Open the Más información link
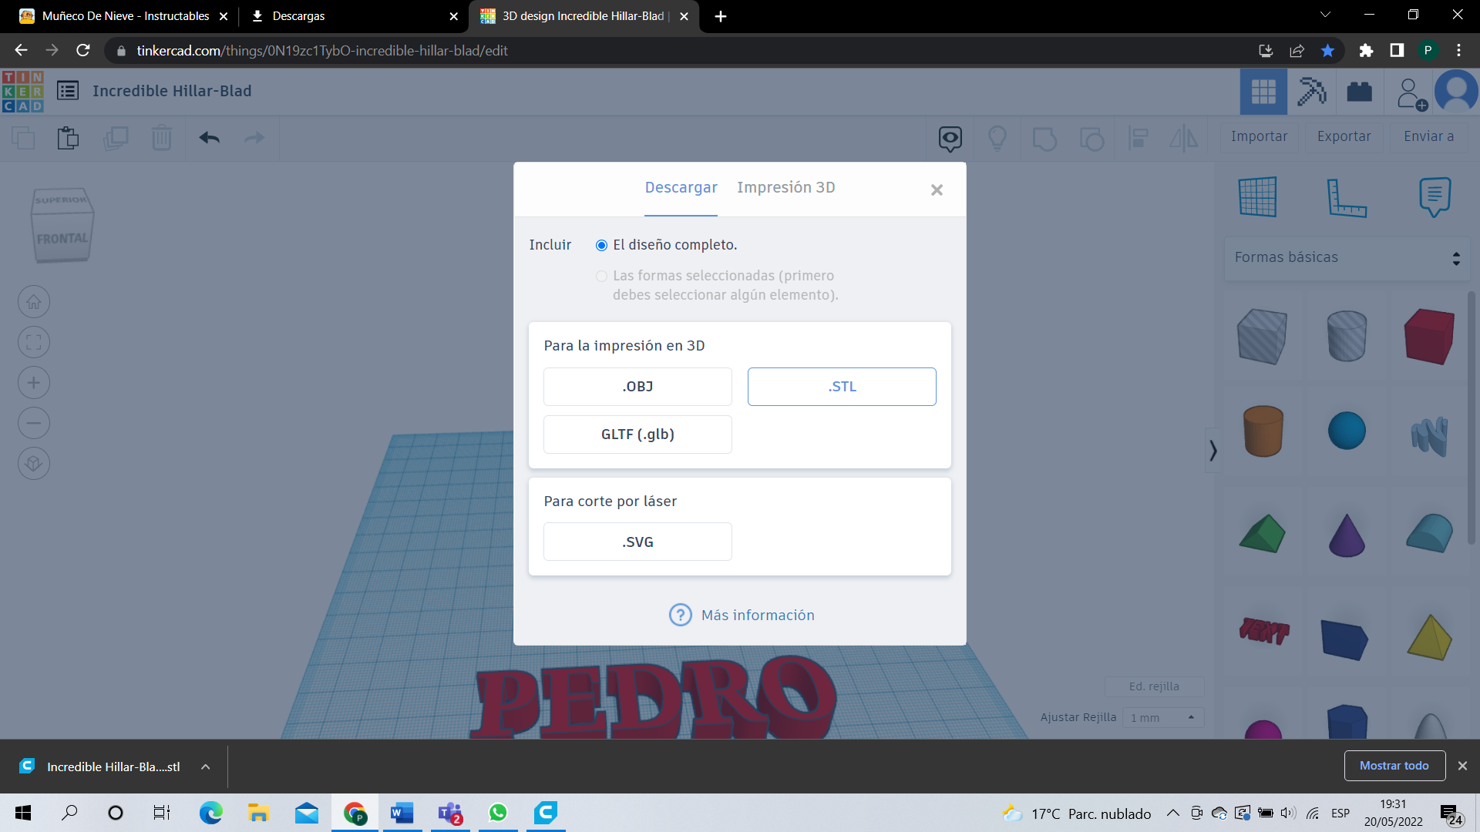Viewport: 1480px width, 832px height. click(757, 615)
